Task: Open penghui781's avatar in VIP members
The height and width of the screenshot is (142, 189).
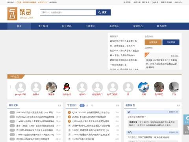Action: point(20,87)
